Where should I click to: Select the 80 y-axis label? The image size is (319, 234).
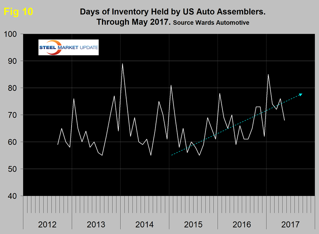(13, 88)
